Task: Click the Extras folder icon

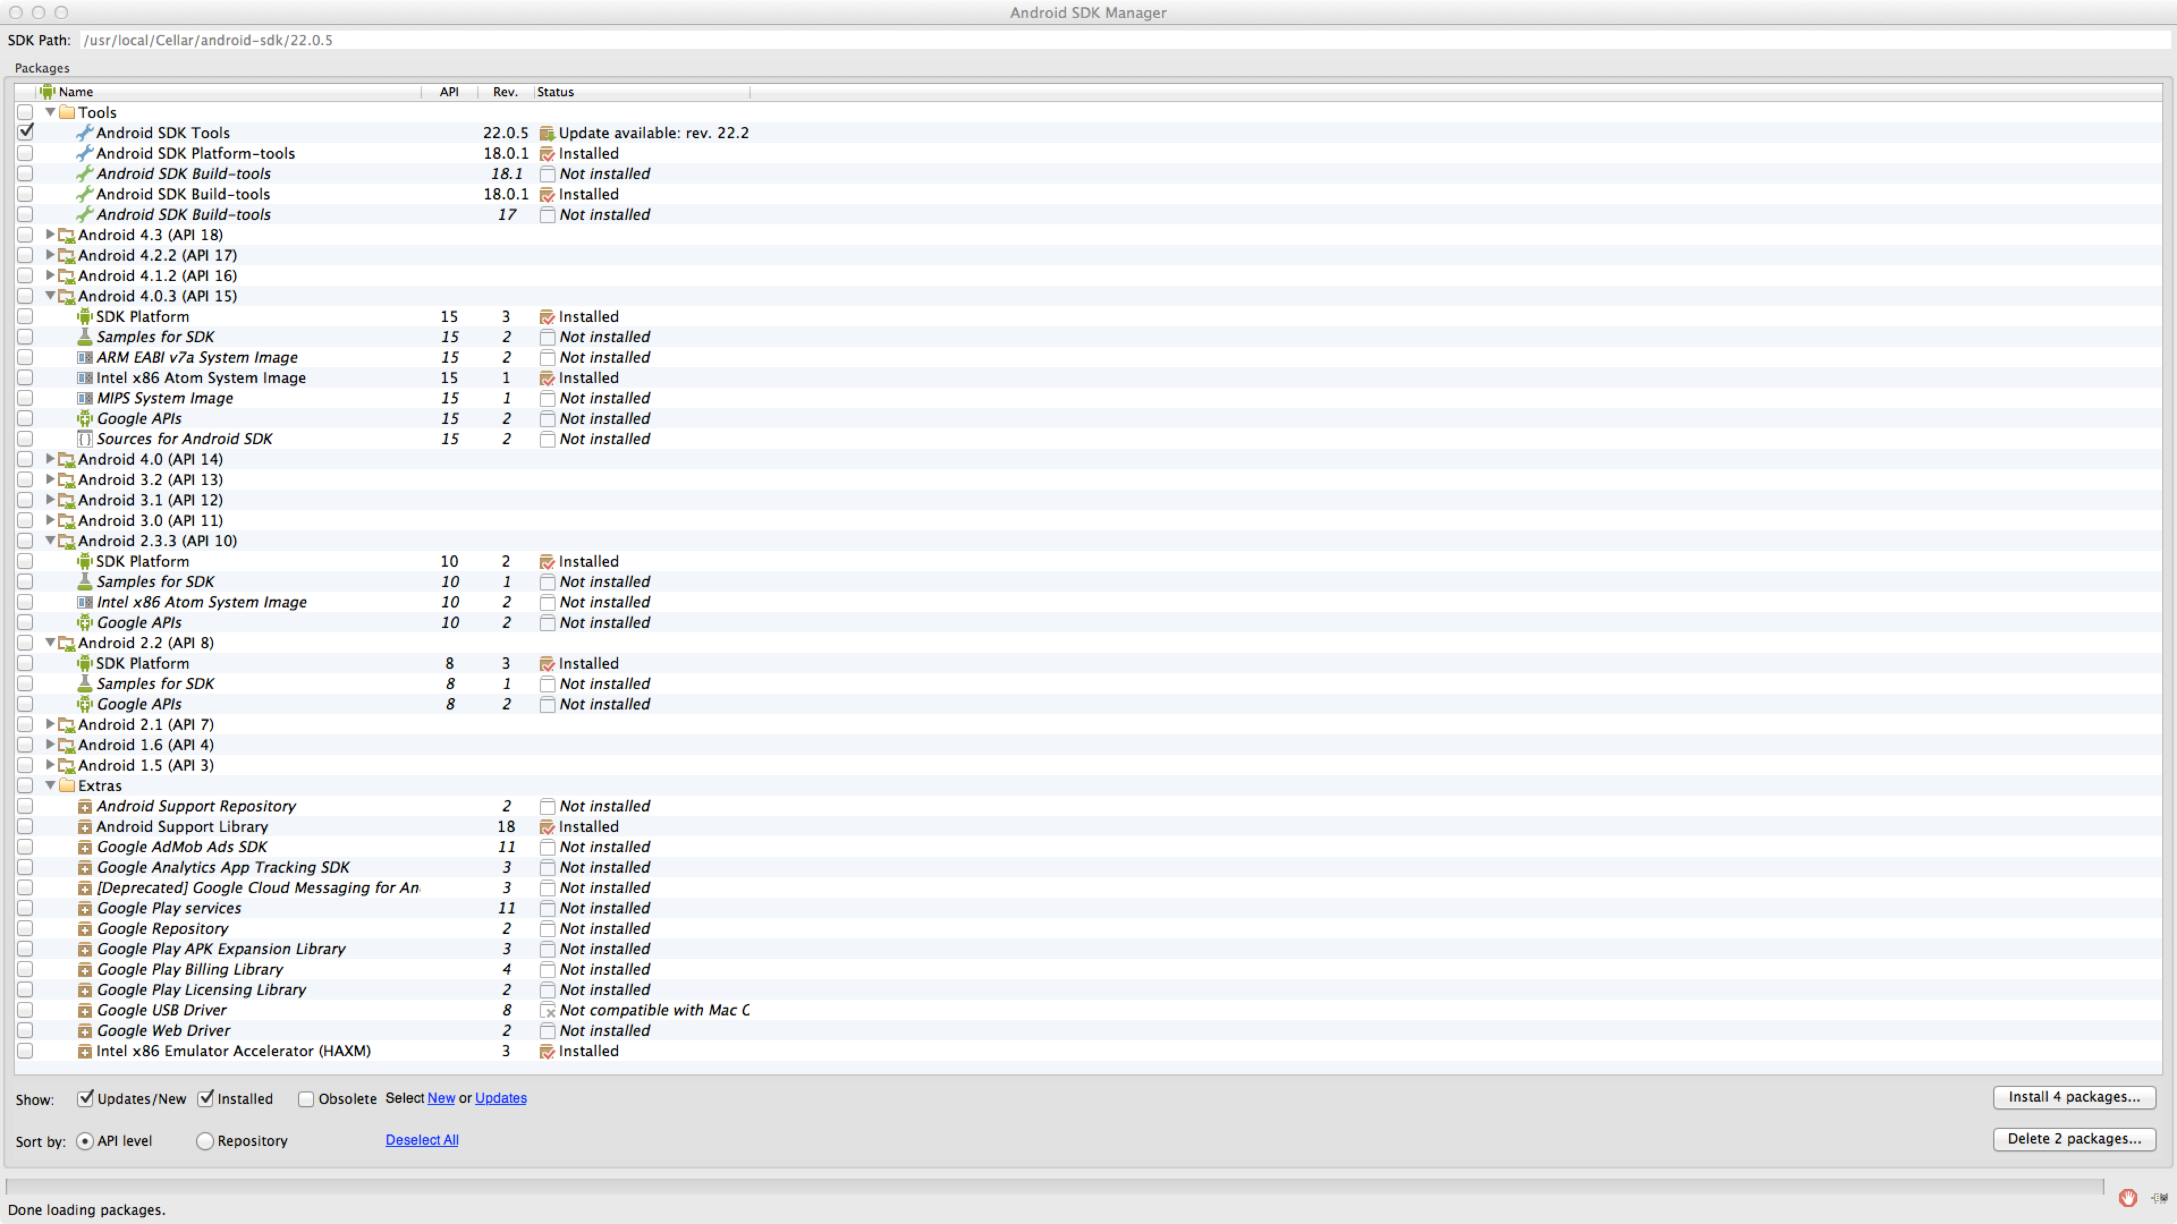Action: point(67,785)
